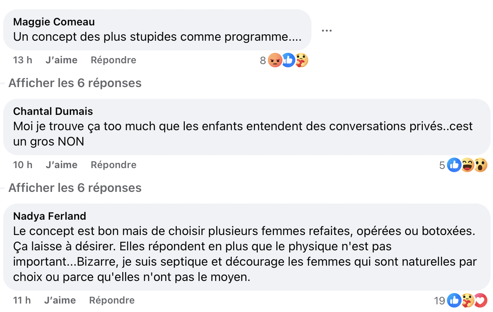
Task: Open Maggie Comeau's profile via her name
Action: click(x=54, y=21)
